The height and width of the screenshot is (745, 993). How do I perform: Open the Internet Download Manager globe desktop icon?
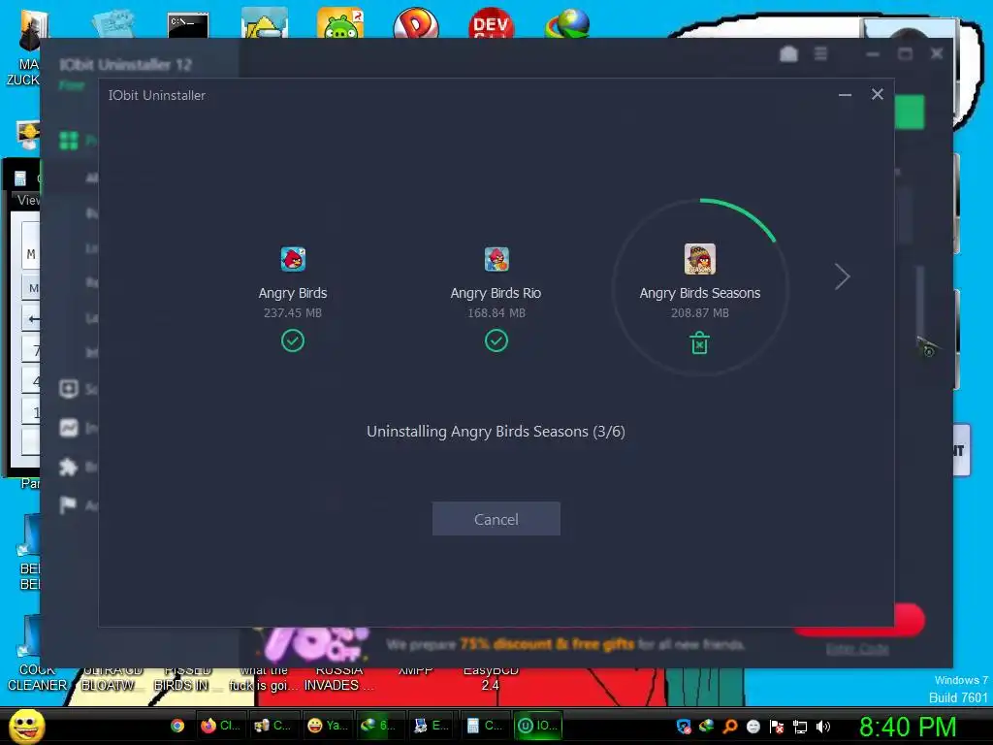tap(567, 23)
